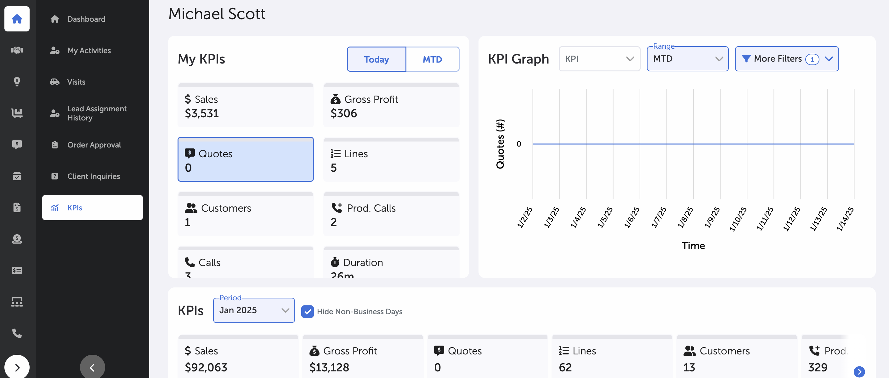The height and width of the screenshot is (378, 889).
Task: Click the 1/8/25 date on graph axis
Action: (x=685, y=217)
